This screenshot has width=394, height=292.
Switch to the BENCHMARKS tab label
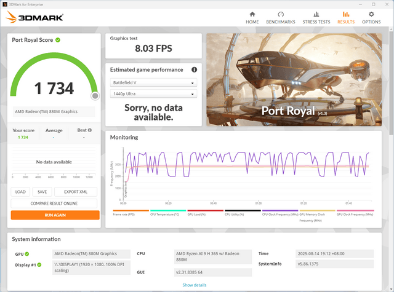pyautogui.click(x=281, y=22)
